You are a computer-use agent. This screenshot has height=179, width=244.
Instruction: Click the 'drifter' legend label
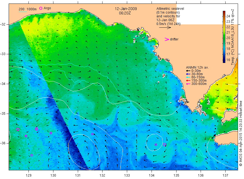coord(174,39)
